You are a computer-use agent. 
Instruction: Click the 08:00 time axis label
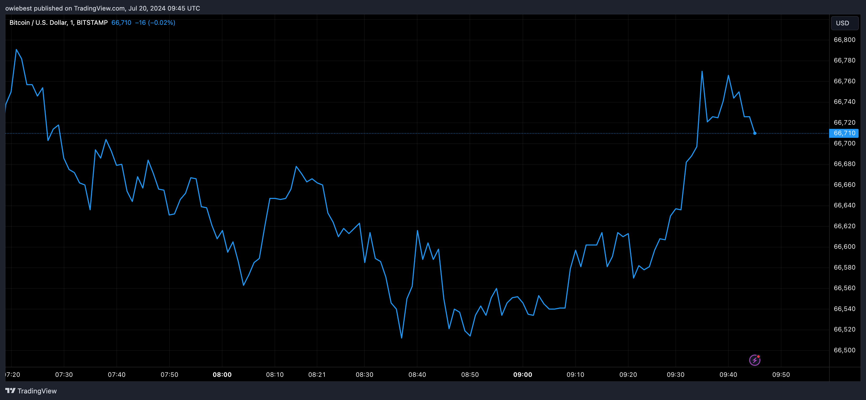coord(222,374)
